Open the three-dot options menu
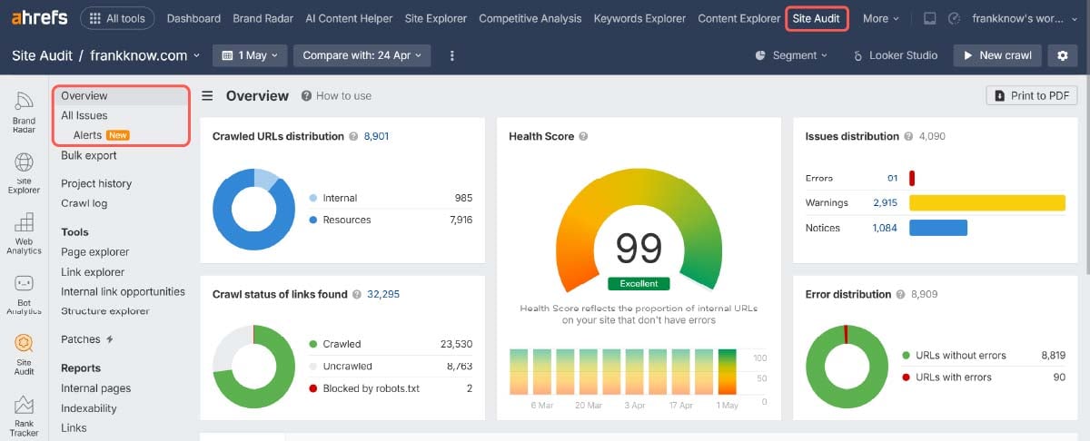The height and width of the screenshot is (441, 1090). (451, 55)
